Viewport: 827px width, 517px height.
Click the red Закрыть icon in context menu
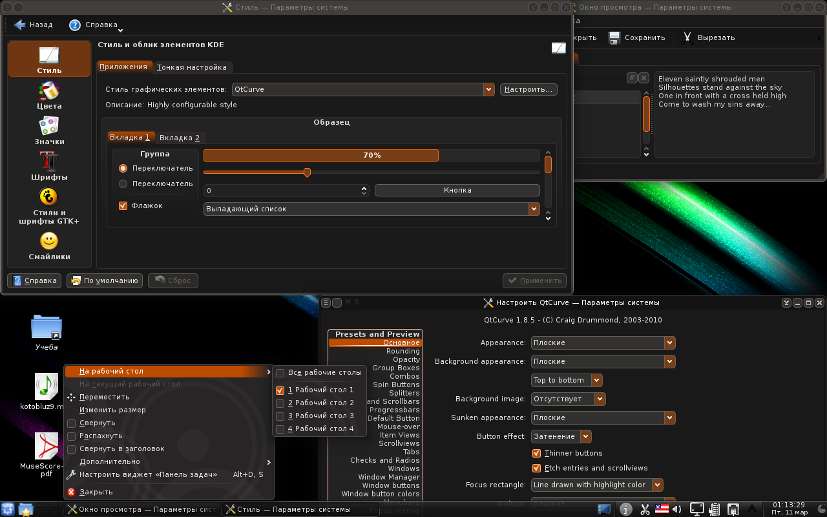point(72,492)
